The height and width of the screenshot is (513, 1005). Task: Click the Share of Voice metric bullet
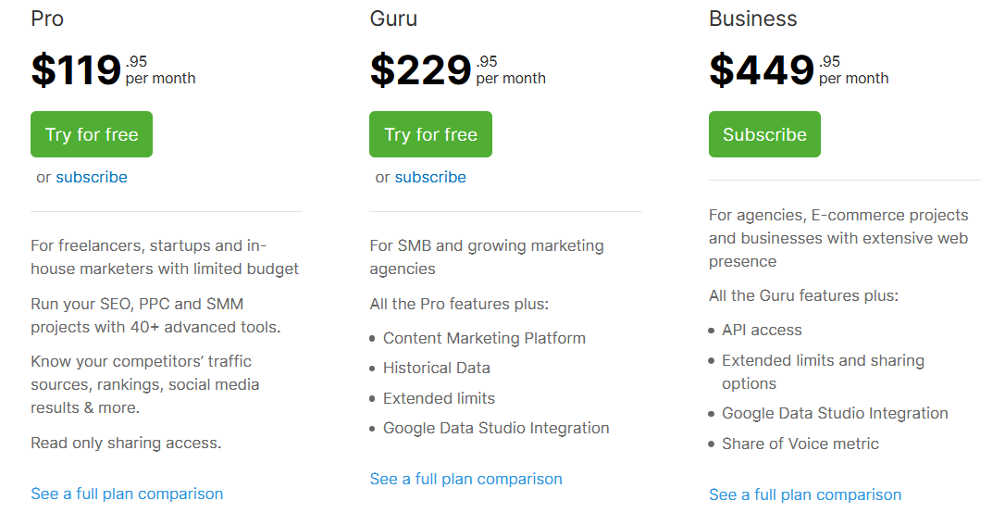pyautogui.click(x=800, y=444)
